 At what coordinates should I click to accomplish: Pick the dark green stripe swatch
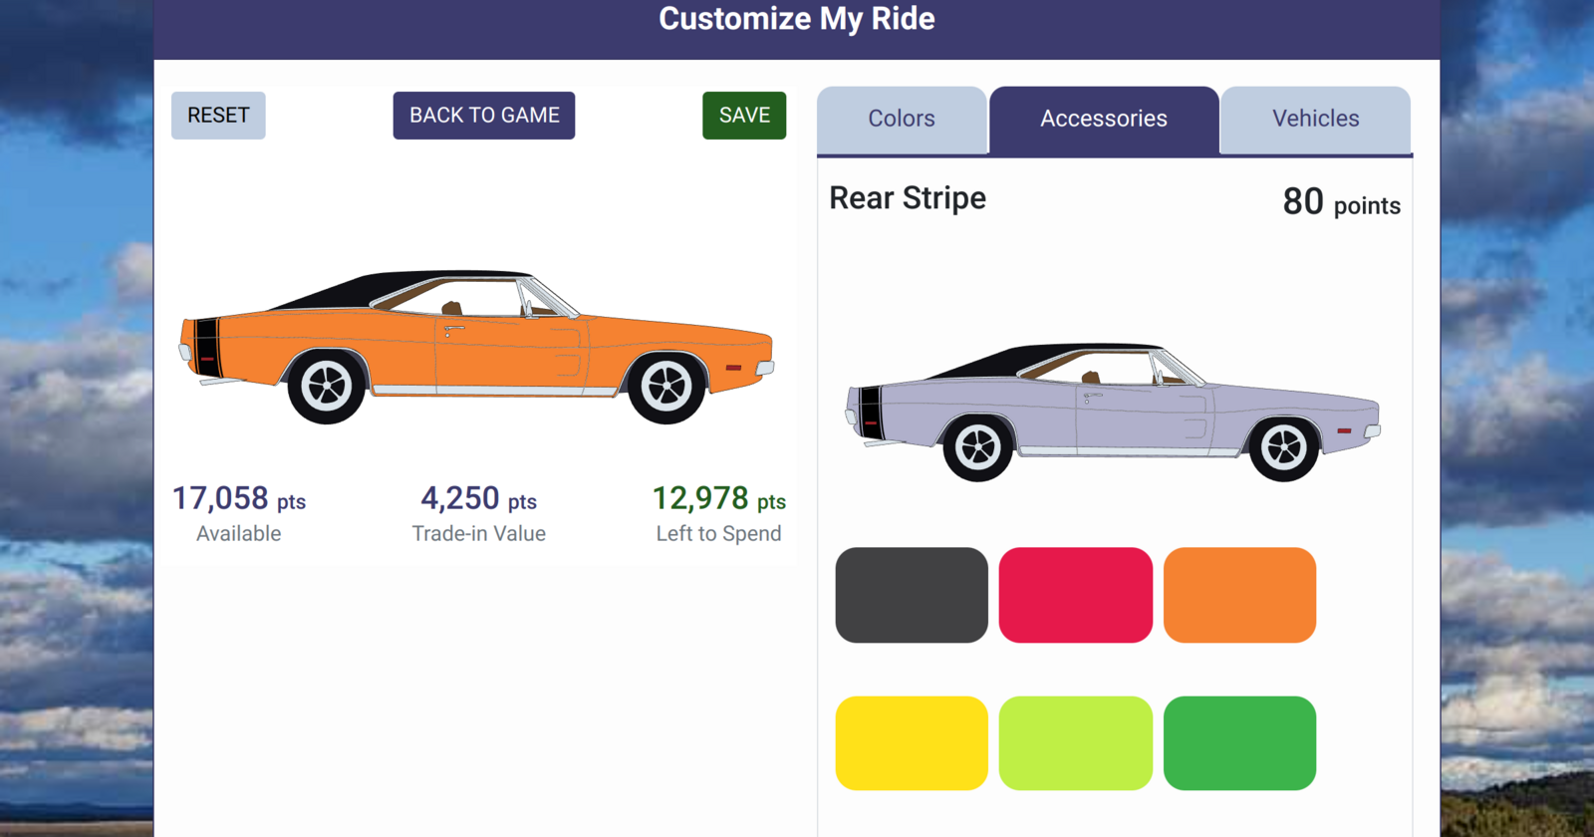coord(1239,743)
